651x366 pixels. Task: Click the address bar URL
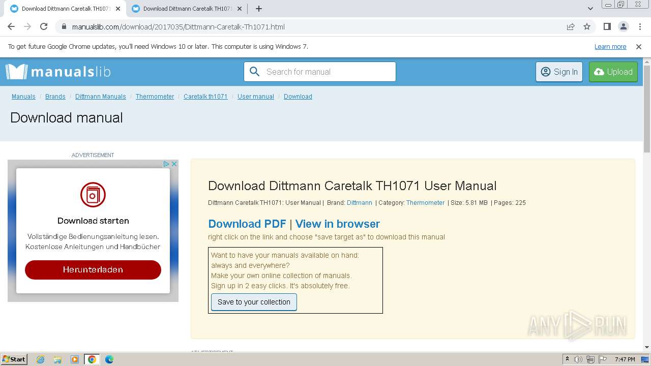tap(178, 26)
